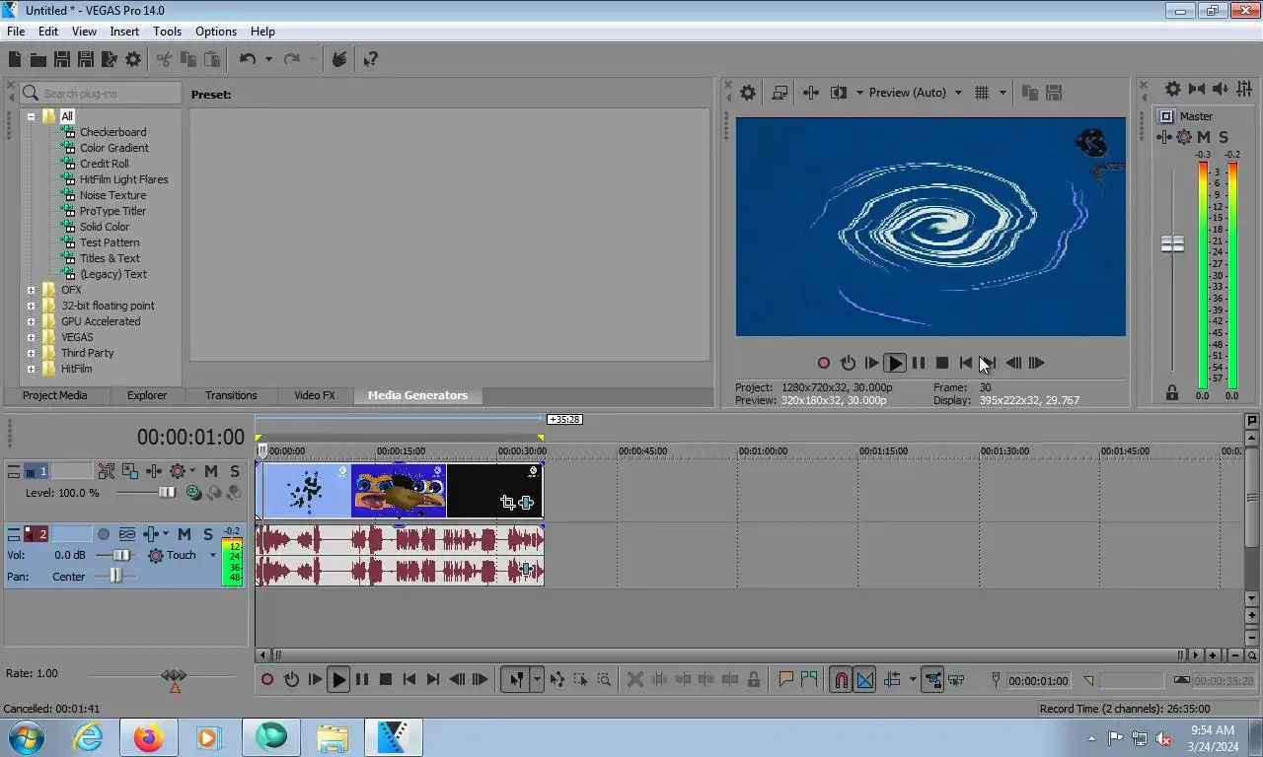This screenshot has height=757, width=1263.
Task: Open the Mixing Console sliders icon
Action: coord(1244,89)
